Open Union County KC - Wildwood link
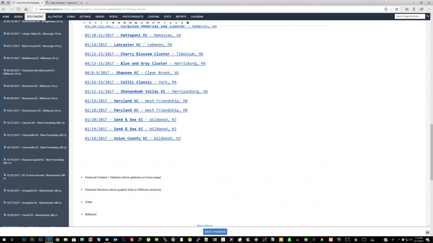This screenshot has width=433, height=243. (x=133, y=138)
